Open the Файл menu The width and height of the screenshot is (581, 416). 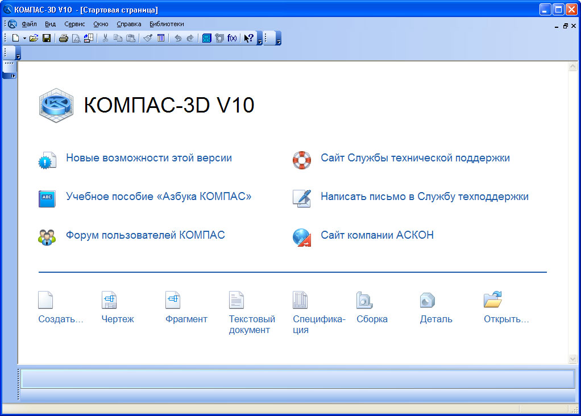click(x=29, y=24)
